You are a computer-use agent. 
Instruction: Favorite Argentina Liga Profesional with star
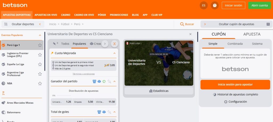(40, 74)
